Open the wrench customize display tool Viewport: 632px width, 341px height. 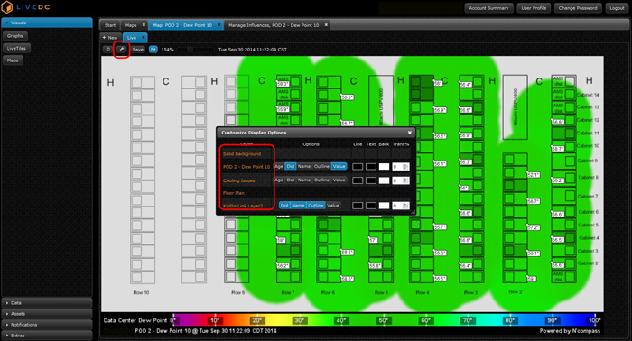pyautogui.click(x=121, y=50)
